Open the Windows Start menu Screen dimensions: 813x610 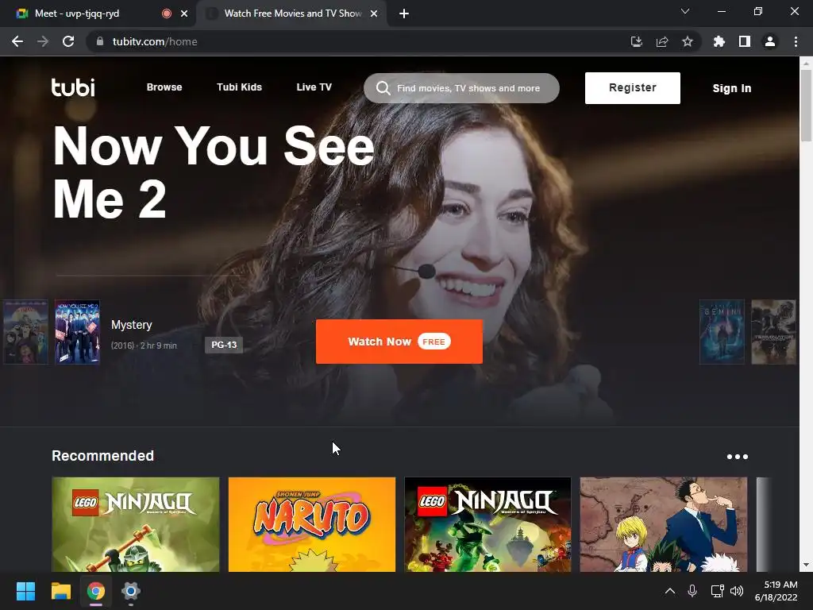click(25, 591)
